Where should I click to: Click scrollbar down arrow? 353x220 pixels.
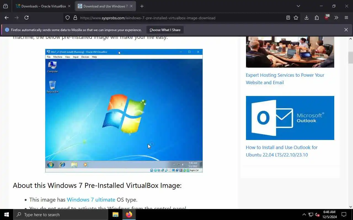pos(351,207)
